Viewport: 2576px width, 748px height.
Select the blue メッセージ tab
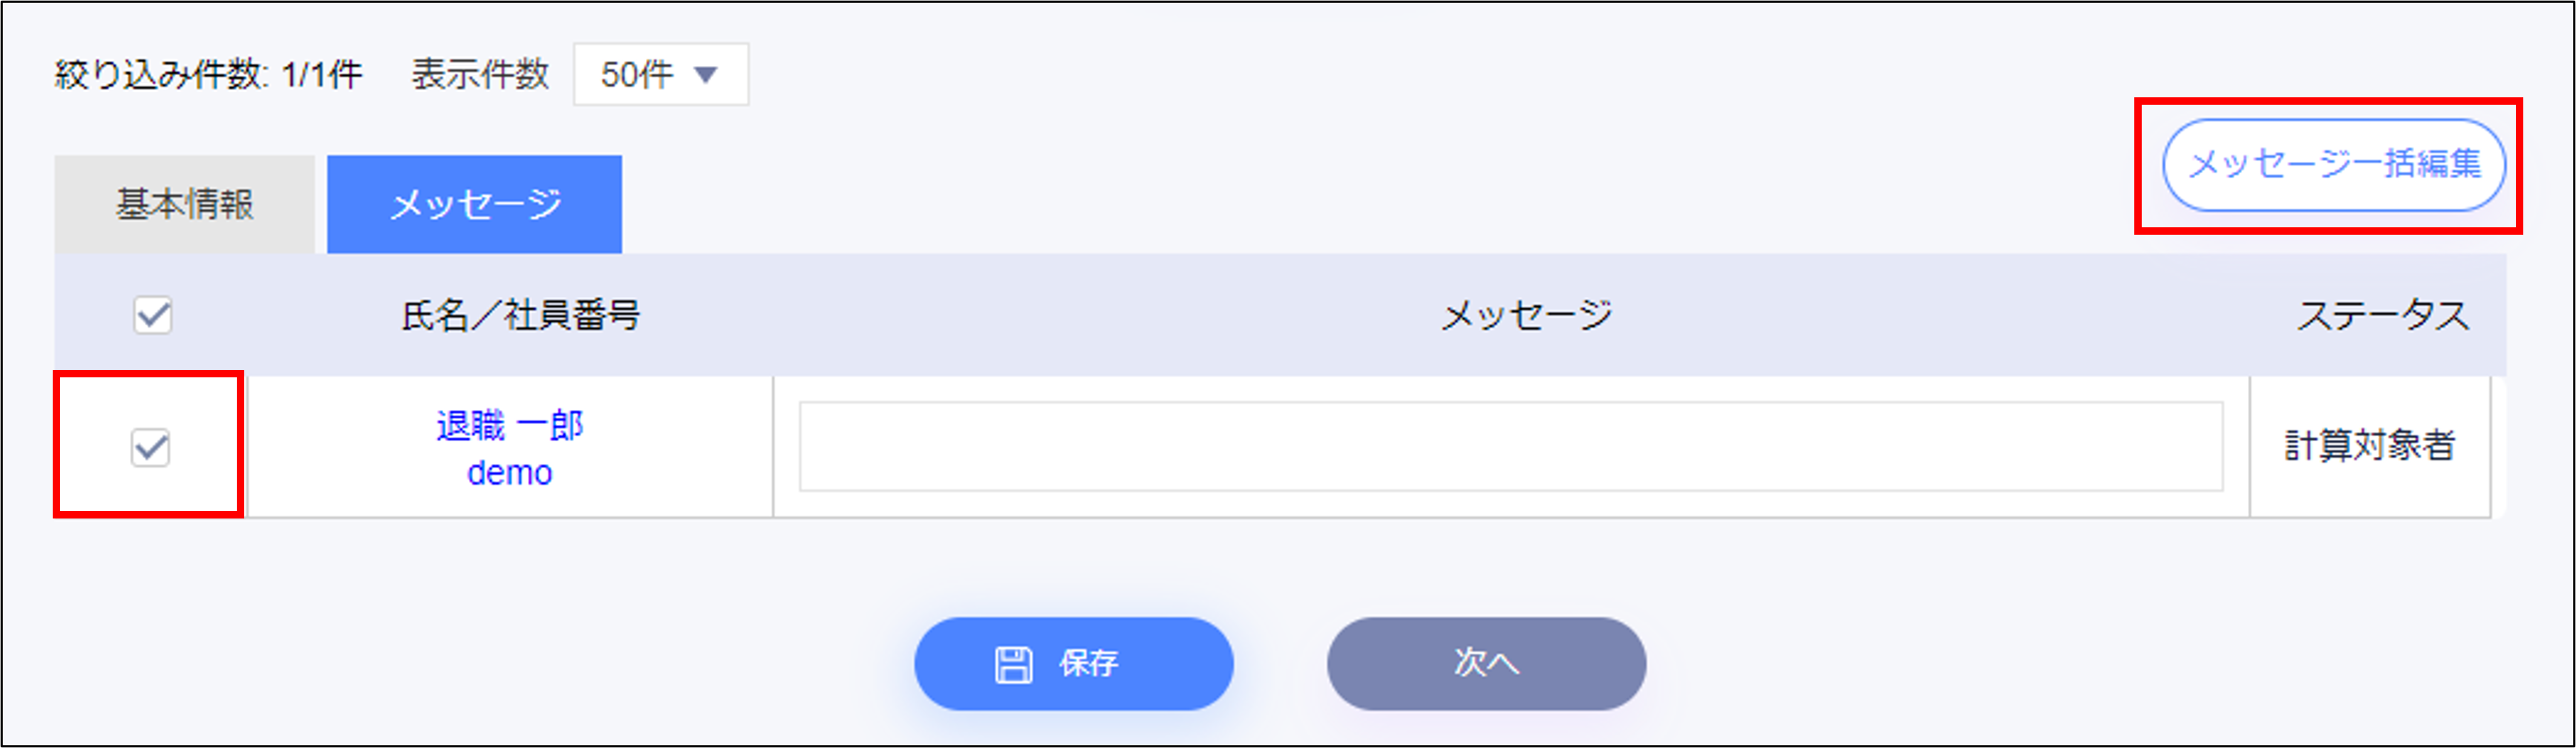(x=474, y=204)
